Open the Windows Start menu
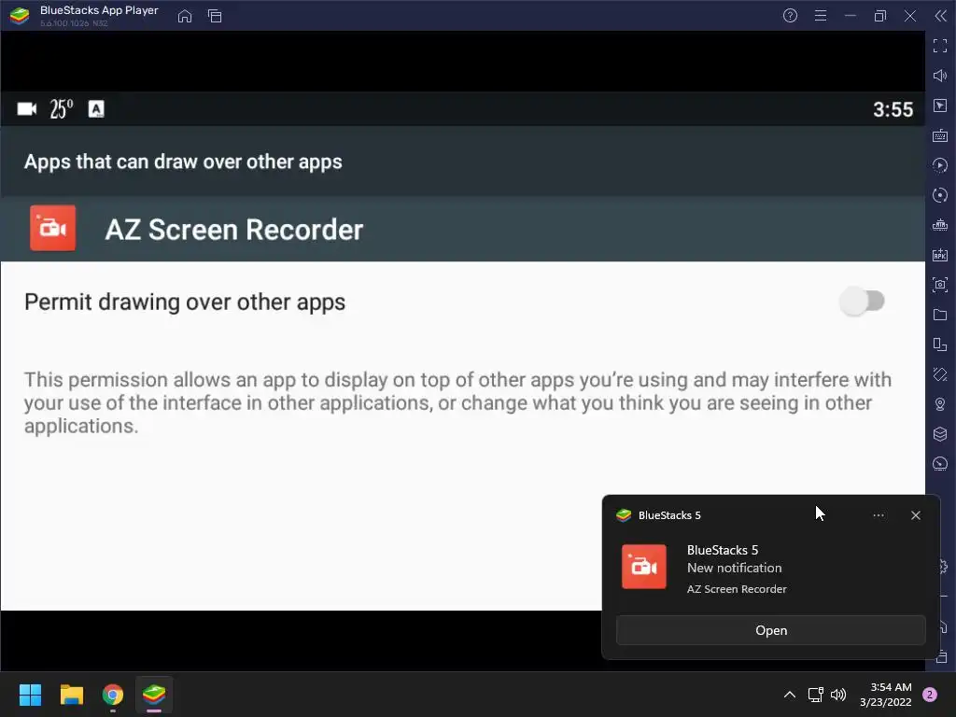Screen dimensions: 956x717 (30, 695)
